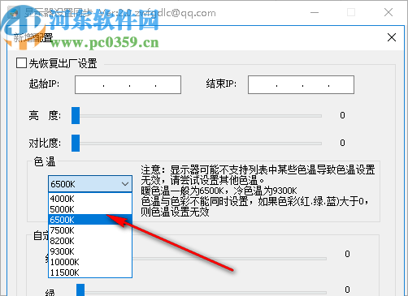Select 5000K from color temperature list
Viewport: 408px width, 296px height.
[90, 209]
